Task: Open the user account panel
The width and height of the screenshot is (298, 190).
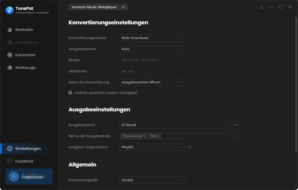Action: click(29, 176)
